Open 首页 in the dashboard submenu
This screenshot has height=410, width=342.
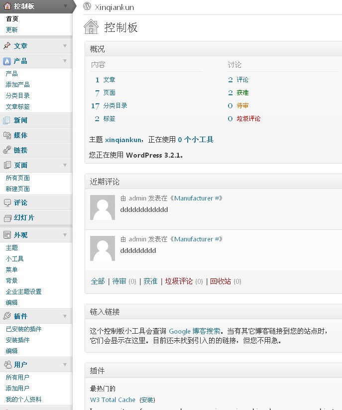click(x=12, y=19)
